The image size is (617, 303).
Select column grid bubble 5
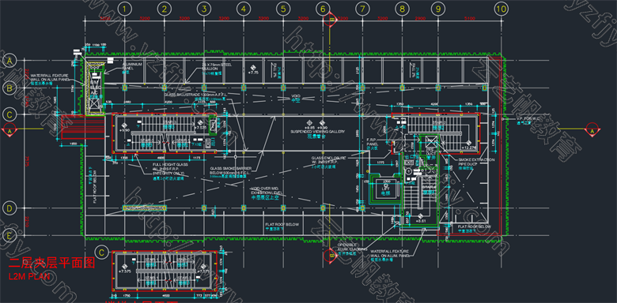[282, 8]
